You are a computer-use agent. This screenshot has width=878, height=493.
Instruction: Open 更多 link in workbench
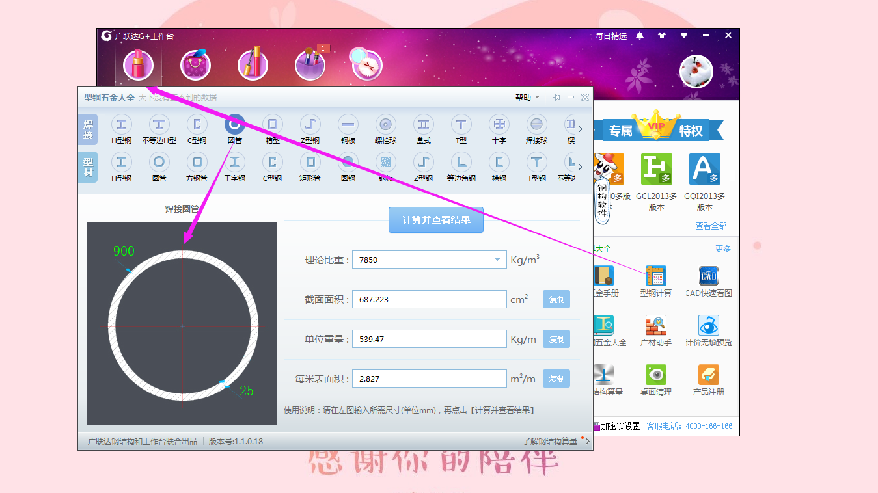coord(723,248)
